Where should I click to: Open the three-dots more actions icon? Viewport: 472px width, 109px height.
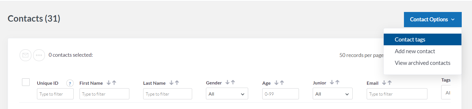[39, 55]
